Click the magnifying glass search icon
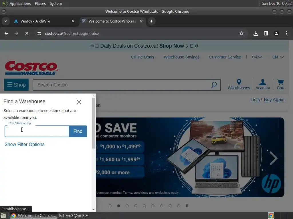 pos(214,85)
